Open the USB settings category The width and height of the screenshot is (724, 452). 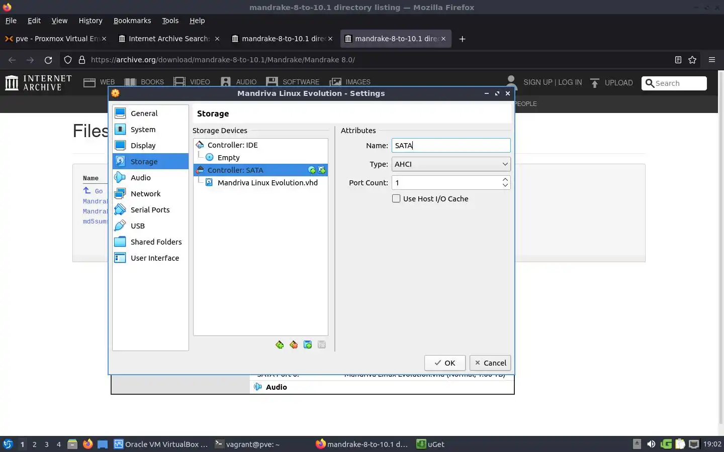(x=150, y=226)
